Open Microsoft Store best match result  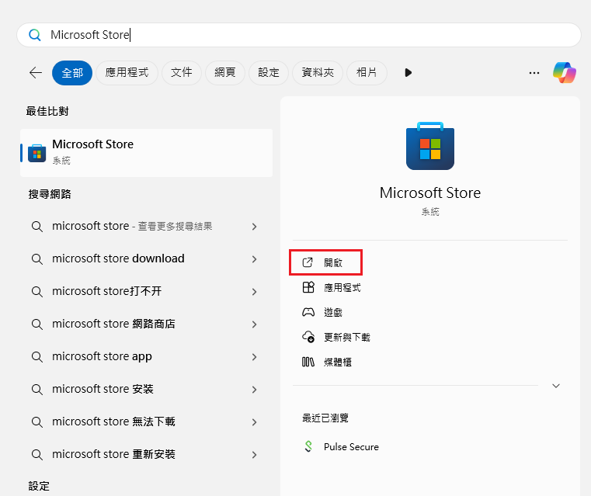click(146, 151)
